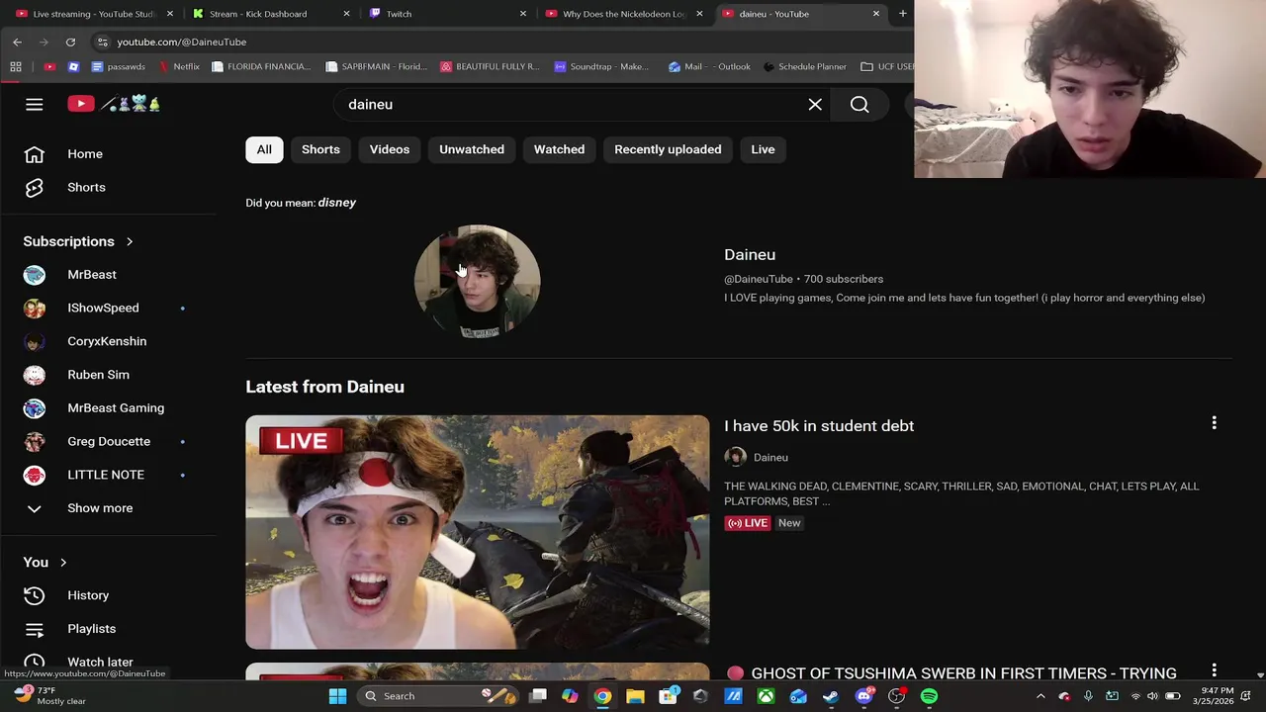Open live stream thumbnail with headband face

[478, 532]
